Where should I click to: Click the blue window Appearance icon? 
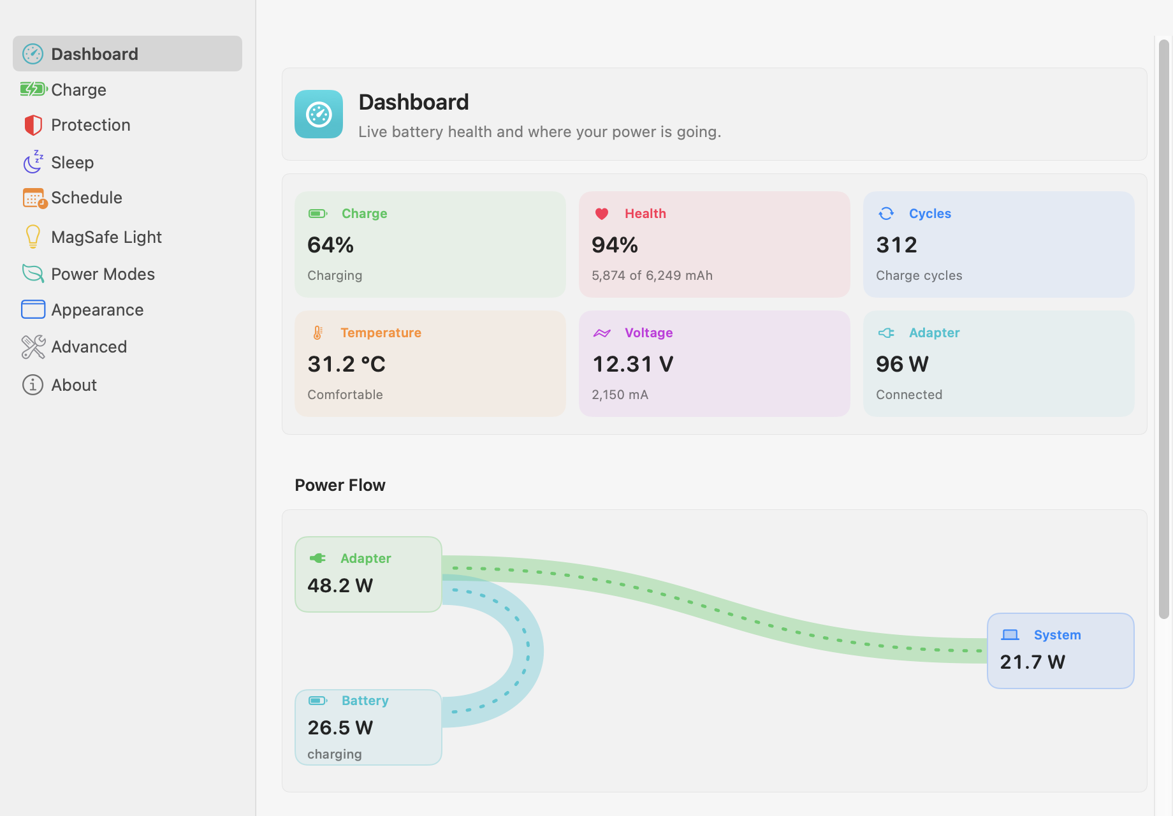click(33, 309)
